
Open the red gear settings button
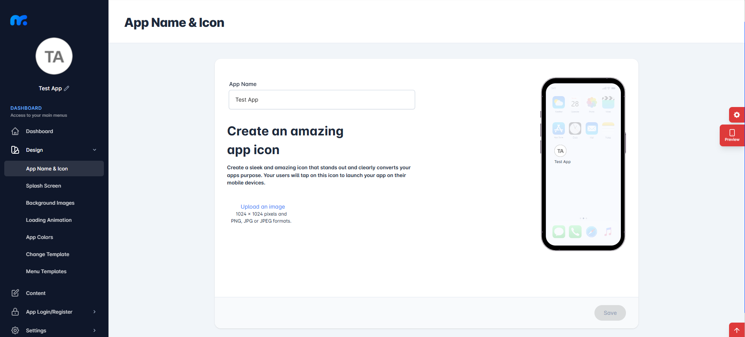click(736, 115)
